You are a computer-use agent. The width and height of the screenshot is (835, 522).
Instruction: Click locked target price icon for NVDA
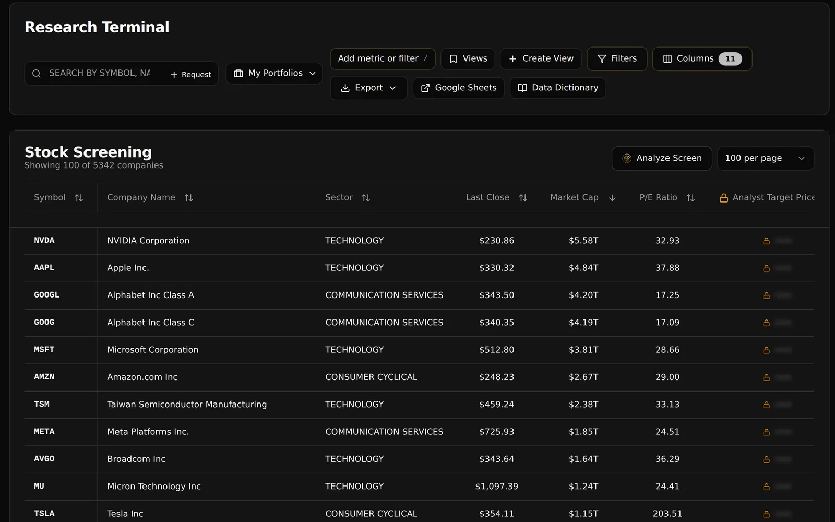tap(766, 241)
